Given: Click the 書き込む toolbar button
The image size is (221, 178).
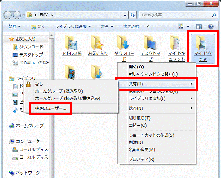Looking at the screenshot, I should point(131,26).
